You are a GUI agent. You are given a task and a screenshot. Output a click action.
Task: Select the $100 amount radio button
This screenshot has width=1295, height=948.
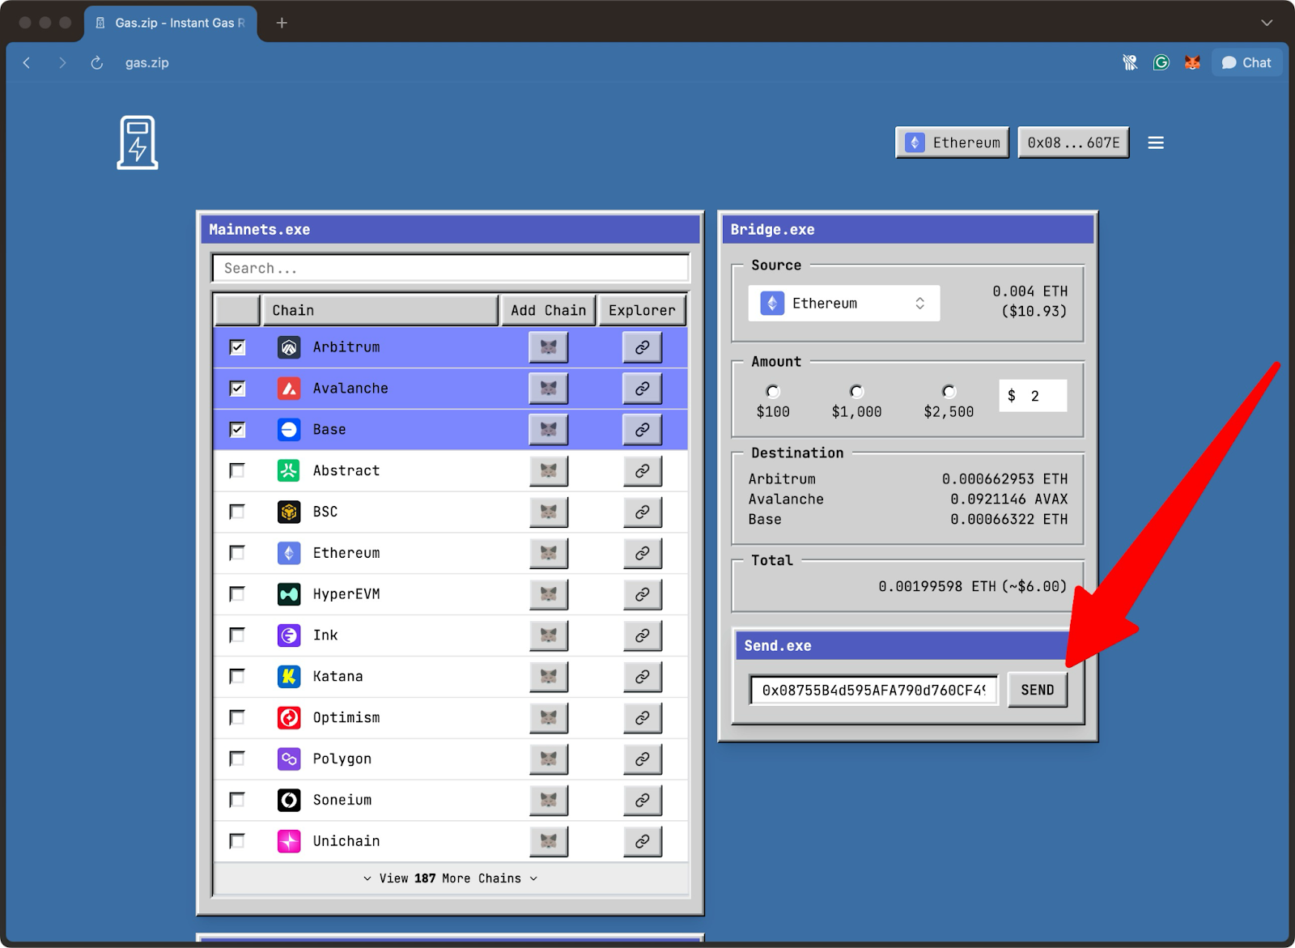773,392
